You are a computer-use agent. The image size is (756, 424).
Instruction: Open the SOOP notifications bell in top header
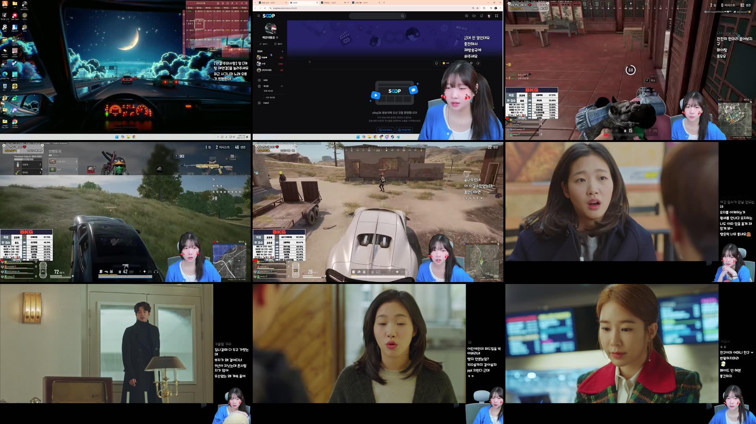pyautogui.click(x=481, y=16)
